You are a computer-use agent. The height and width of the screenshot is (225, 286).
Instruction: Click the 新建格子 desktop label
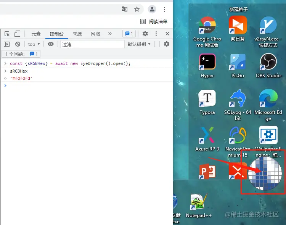[x=238, y=9]
